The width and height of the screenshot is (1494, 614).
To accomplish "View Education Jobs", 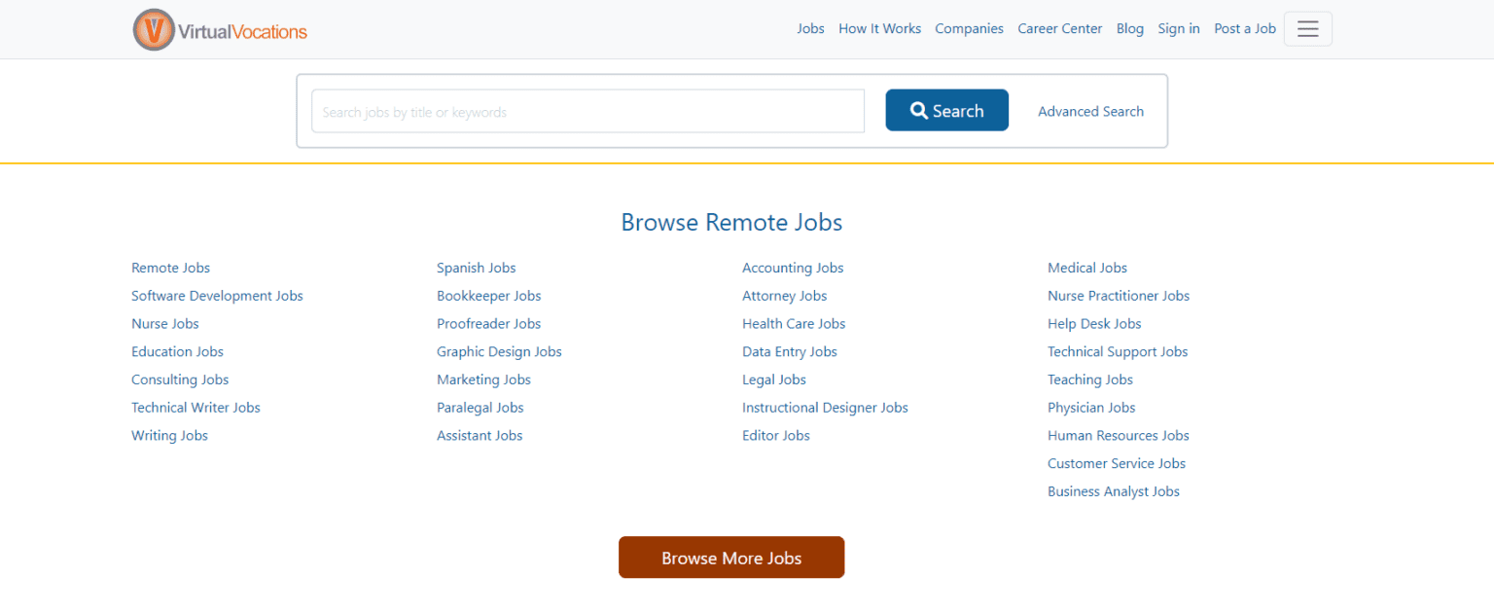I will tap(177, 351).
